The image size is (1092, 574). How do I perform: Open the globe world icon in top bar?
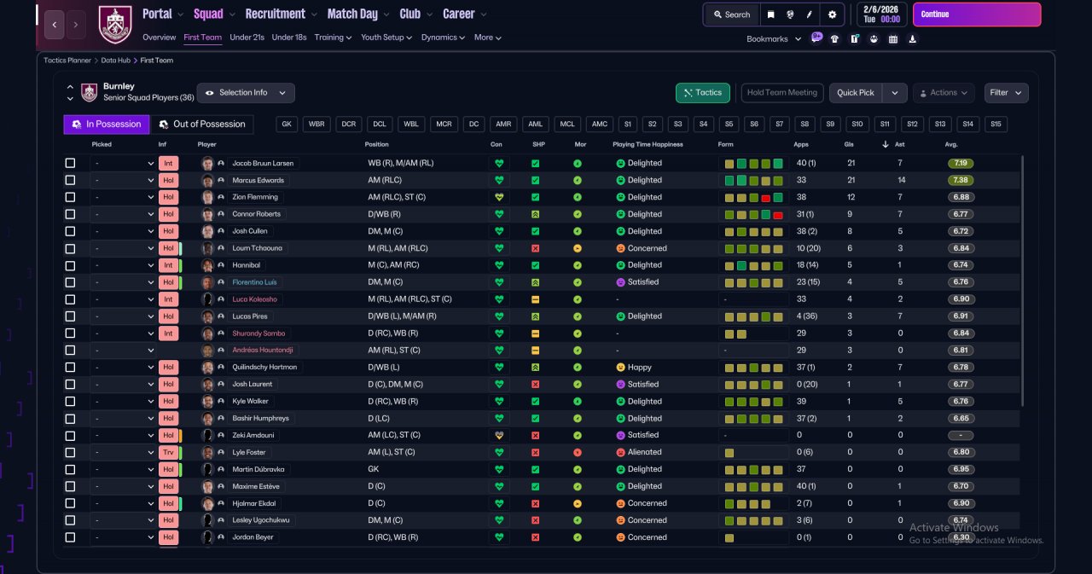click(791, 14)
